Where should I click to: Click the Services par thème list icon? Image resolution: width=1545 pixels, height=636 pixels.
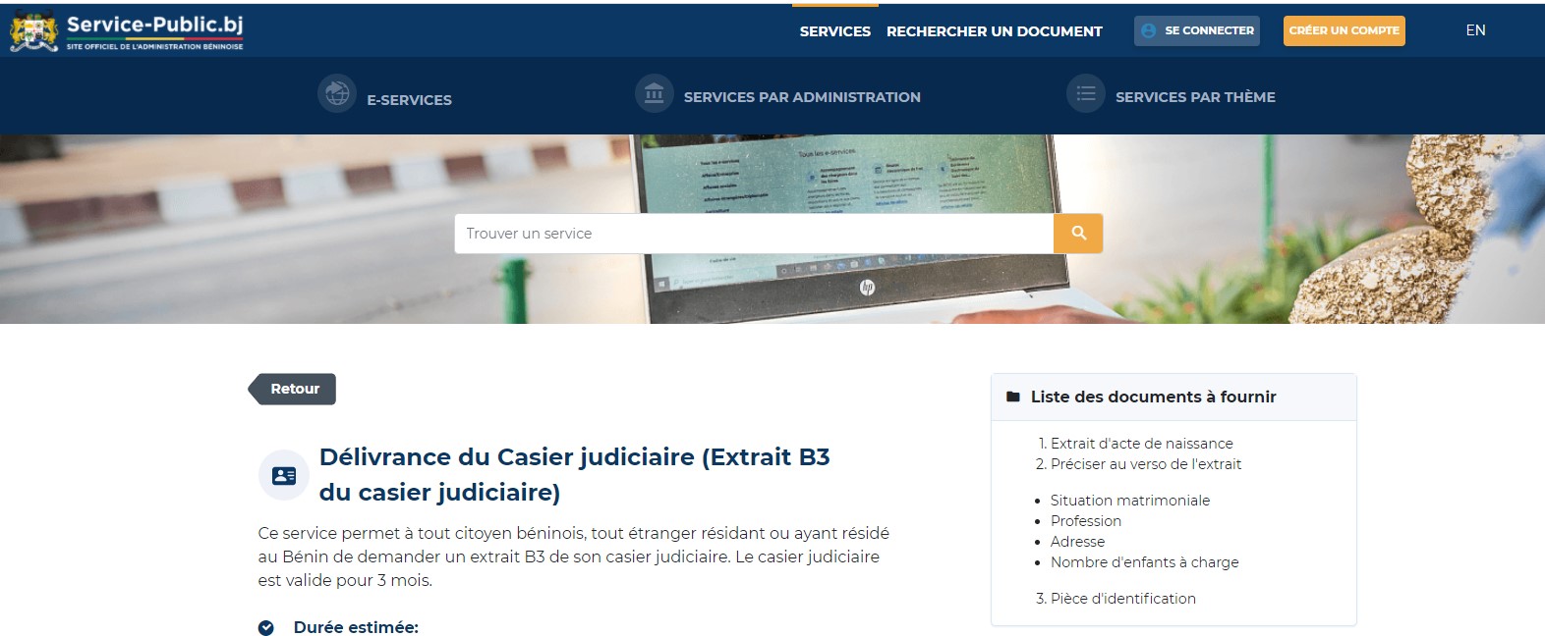point(1086,94)
